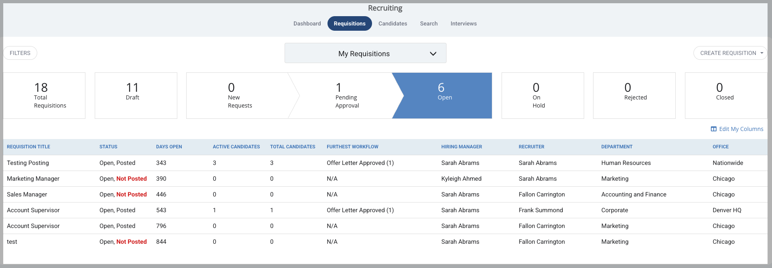
Task: Sort by Hiring Manager column
Action: [x=461, y=147]
